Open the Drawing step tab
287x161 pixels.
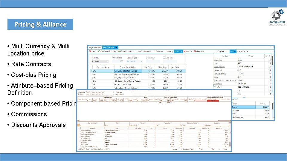[169, 52]
